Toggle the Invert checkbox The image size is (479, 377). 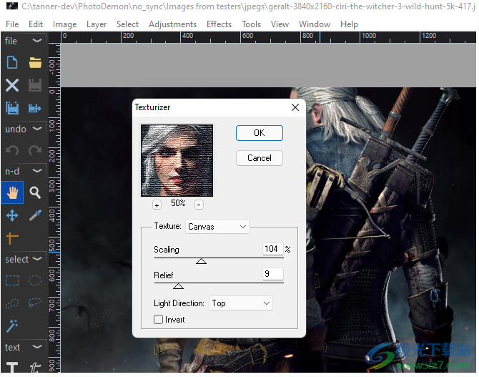point(158,320)
